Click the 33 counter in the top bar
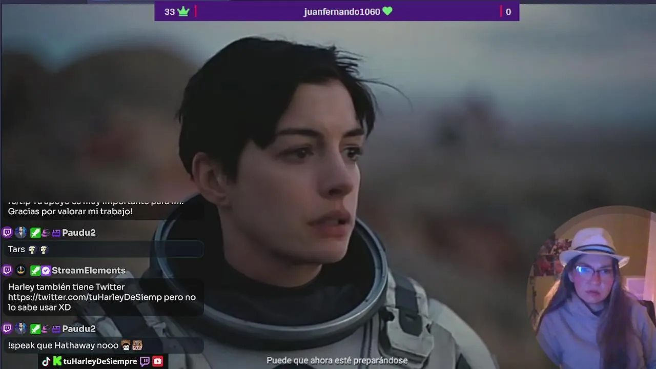 tap(170, 12)
